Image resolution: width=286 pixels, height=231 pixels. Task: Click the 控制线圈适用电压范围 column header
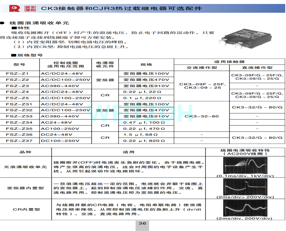pos(66,64)
